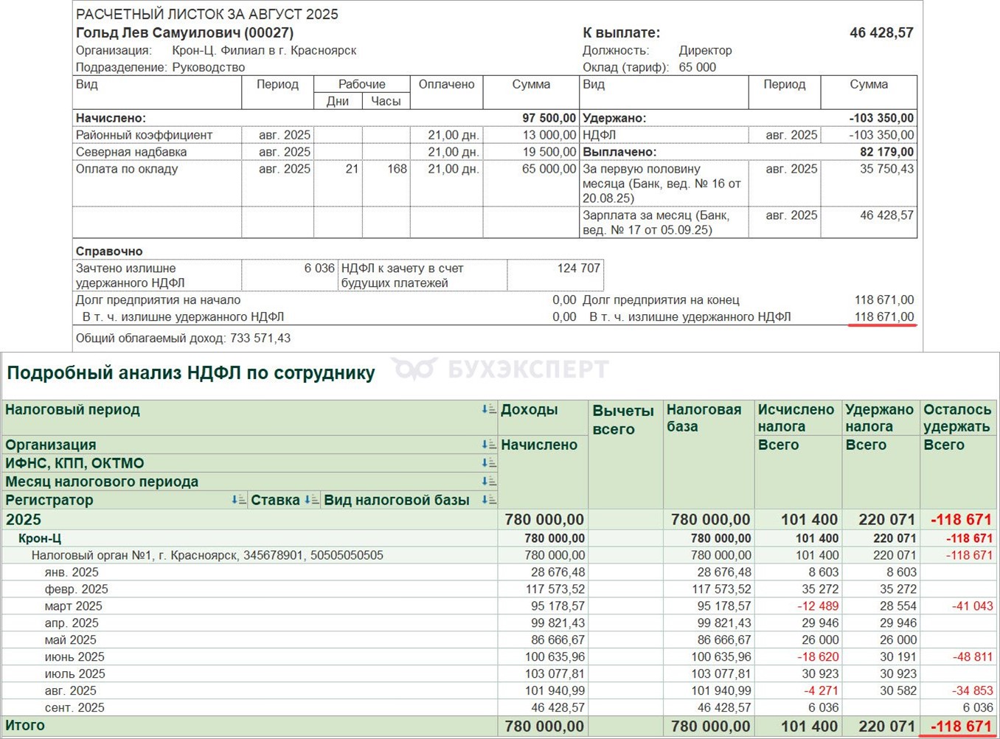Viewport: 1000px width, 739px height.
Task: Select the март 2025 month row
Action: coord(73,606)
